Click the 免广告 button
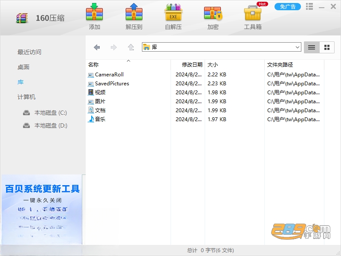This screenshot has width=341, height=256. coord(287,7)
